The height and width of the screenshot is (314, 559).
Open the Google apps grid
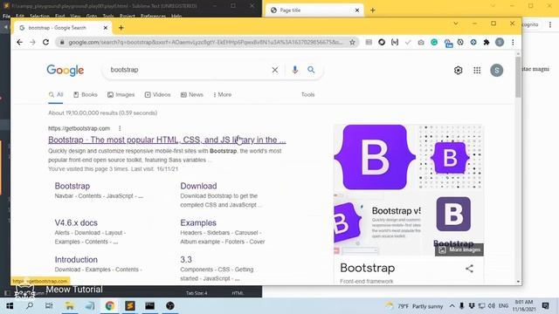pyautogui.click(x=477, y=70)
